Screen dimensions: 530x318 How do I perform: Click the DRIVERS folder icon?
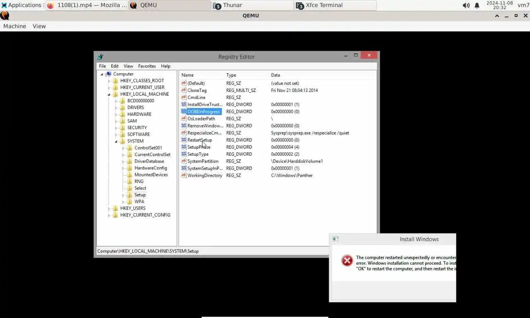123,107
